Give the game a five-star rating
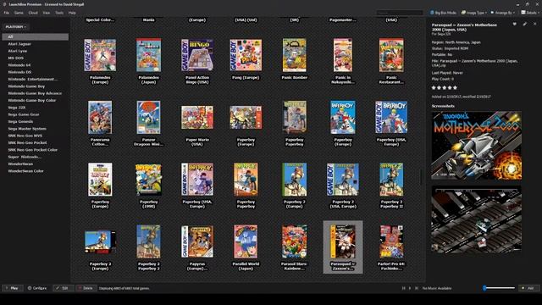This screenshot has height=305, width=542. (455, 88)
